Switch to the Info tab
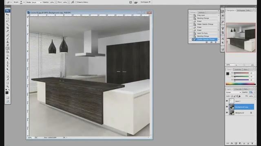This screenshot has height=146, width=261. tap(248, 10)
